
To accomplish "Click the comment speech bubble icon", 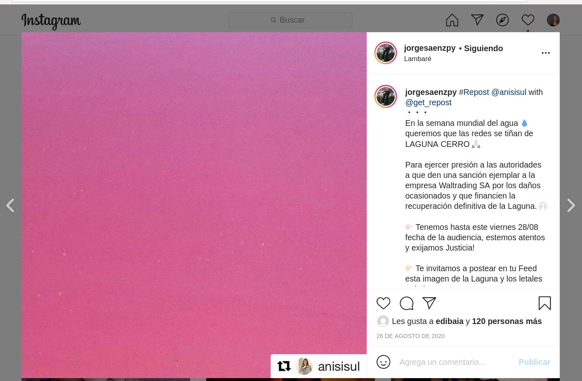I will point(406,303).
